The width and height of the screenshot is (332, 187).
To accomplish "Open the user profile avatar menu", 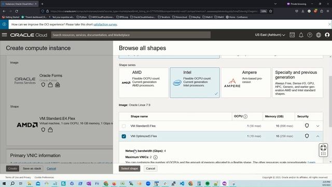I will (x=327, y=35).
